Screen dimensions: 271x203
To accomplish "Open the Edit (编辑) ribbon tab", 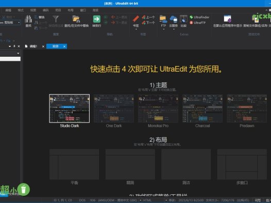I will pyautogui.click(x=8, y=10).
